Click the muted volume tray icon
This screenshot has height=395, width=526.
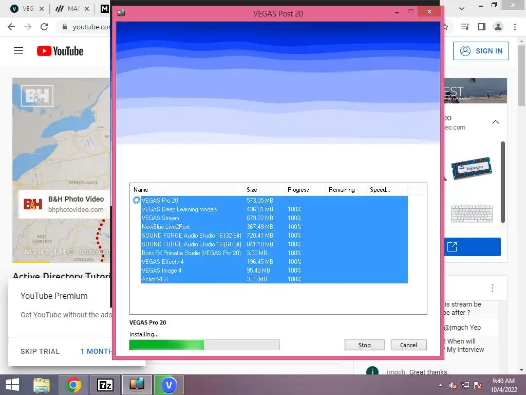tap(453, 385)
